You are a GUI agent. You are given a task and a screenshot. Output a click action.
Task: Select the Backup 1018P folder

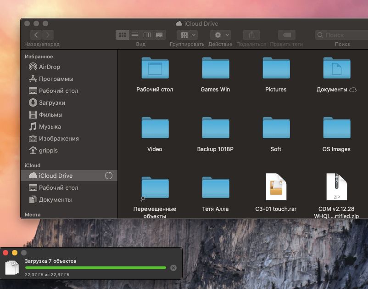click(x=216, y=128)
